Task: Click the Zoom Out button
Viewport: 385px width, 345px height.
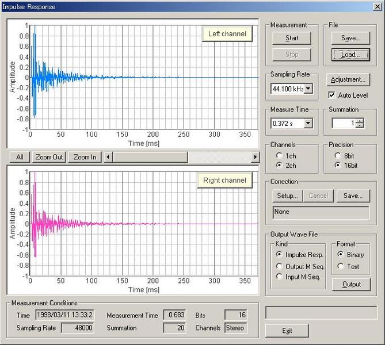Action: tap(49, 157)
